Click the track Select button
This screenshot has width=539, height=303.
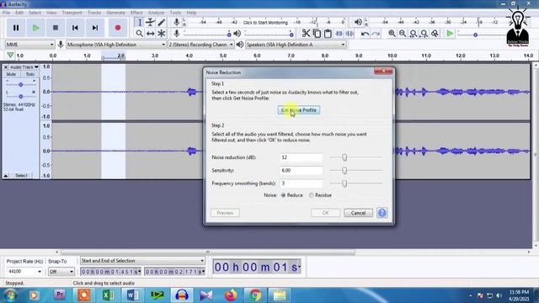point(21,176)
